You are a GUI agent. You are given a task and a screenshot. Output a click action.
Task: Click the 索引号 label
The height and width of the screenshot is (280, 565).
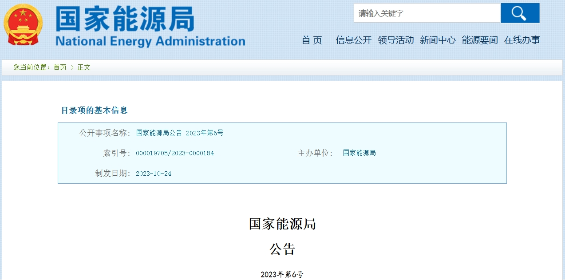pyautogui.click(x=117, y=153)
